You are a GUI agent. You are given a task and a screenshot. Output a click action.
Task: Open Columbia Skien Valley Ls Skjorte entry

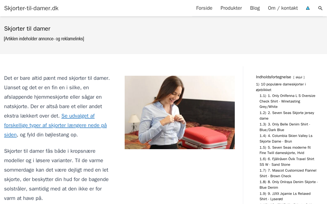[x=286, y=138]
